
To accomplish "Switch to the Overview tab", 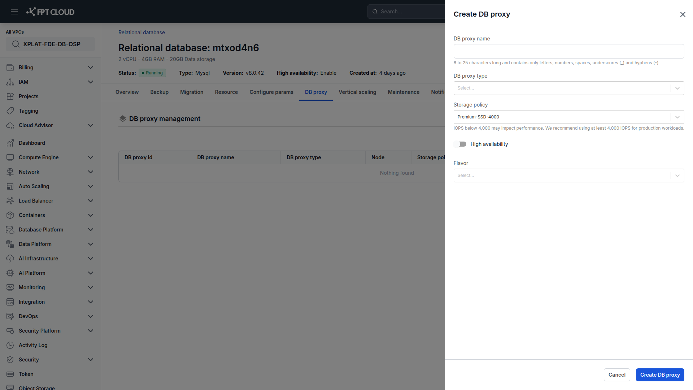I will tap(127, 92).
